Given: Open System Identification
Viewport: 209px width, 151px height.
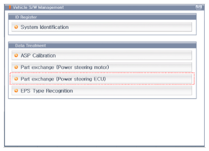Looking at the screenshot, I should click(x=102, y=27).
